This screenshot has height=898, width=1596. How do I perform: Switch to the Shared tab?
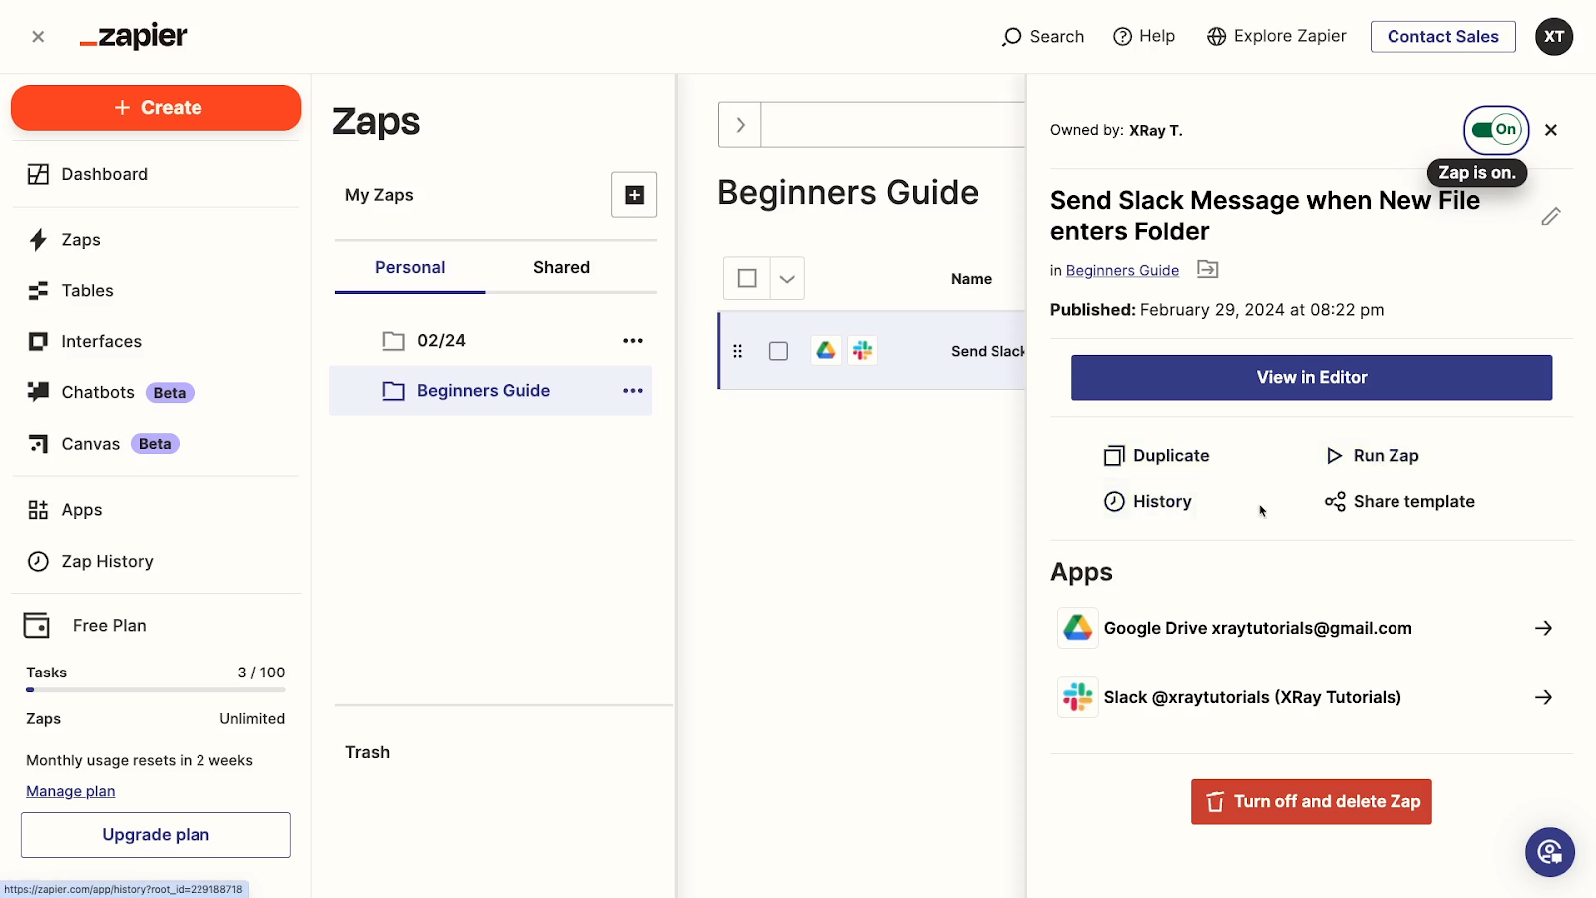(561, 267)
